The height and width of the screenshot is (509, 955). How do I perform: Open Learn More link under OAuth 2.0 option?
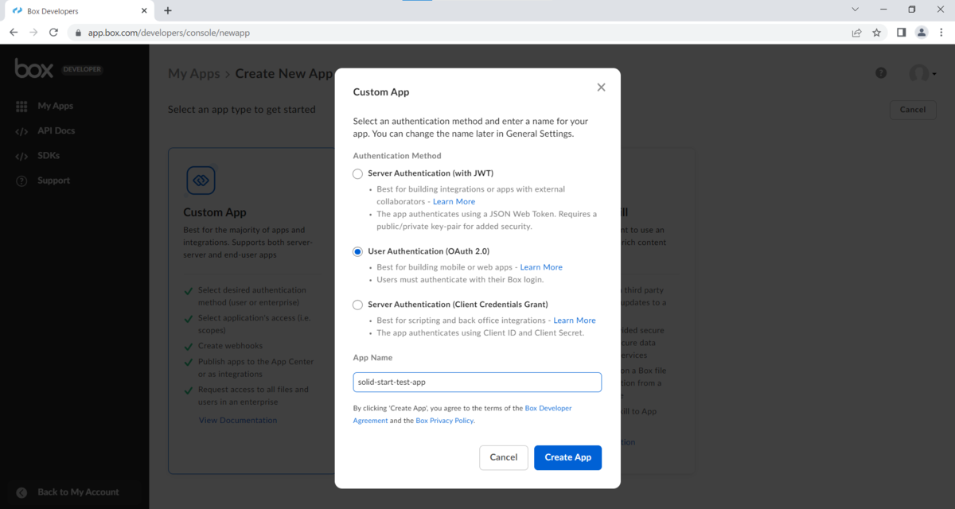(541, 267)
